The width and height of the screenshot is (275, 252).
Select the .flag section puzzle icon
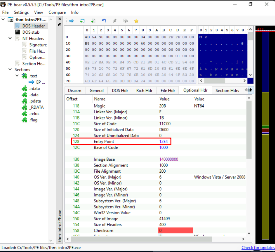point(24,120)
